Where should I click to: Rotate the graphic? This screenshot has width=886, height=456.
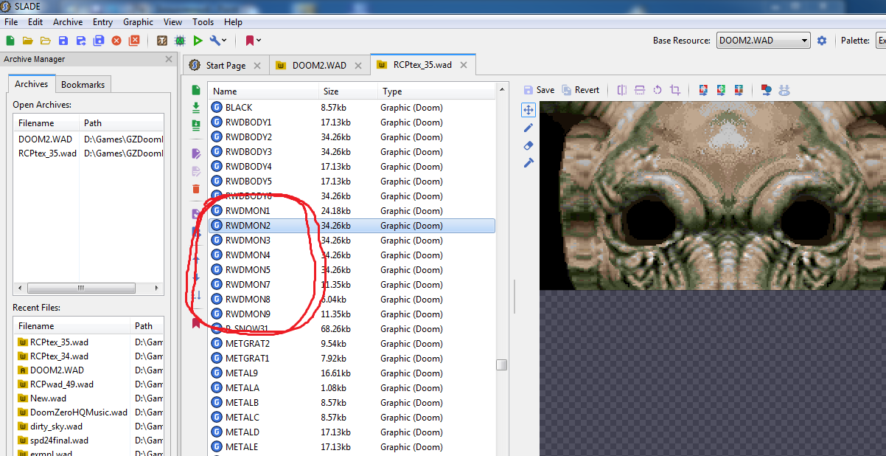click(657, 90)
